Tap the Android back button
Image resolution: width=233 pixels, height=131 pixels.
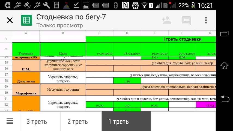225,99
